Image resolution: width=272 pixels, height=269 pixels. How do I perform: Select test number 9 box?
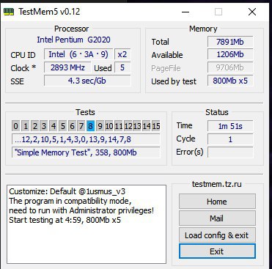point(100,126)
